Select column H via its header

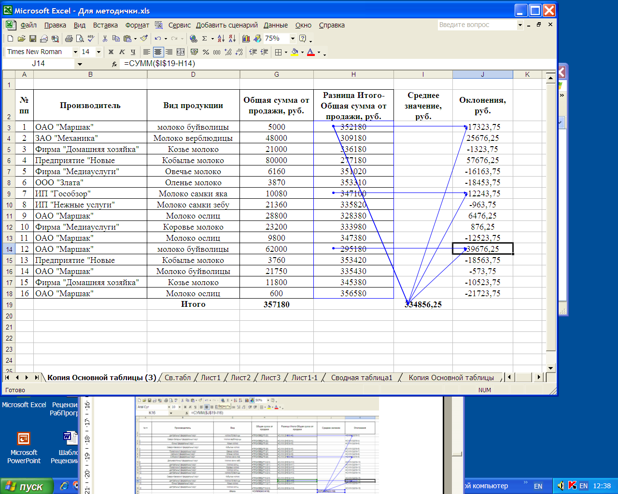(x=353, y=74)
